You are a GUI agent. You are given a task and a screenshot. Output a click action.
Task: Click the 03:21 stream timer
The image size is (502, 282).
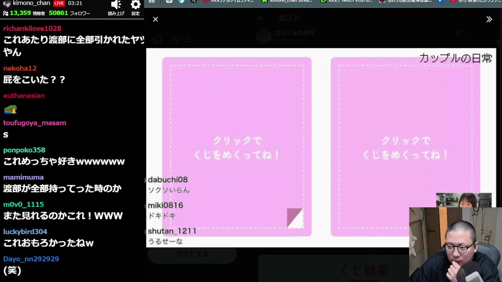[75, 3]
